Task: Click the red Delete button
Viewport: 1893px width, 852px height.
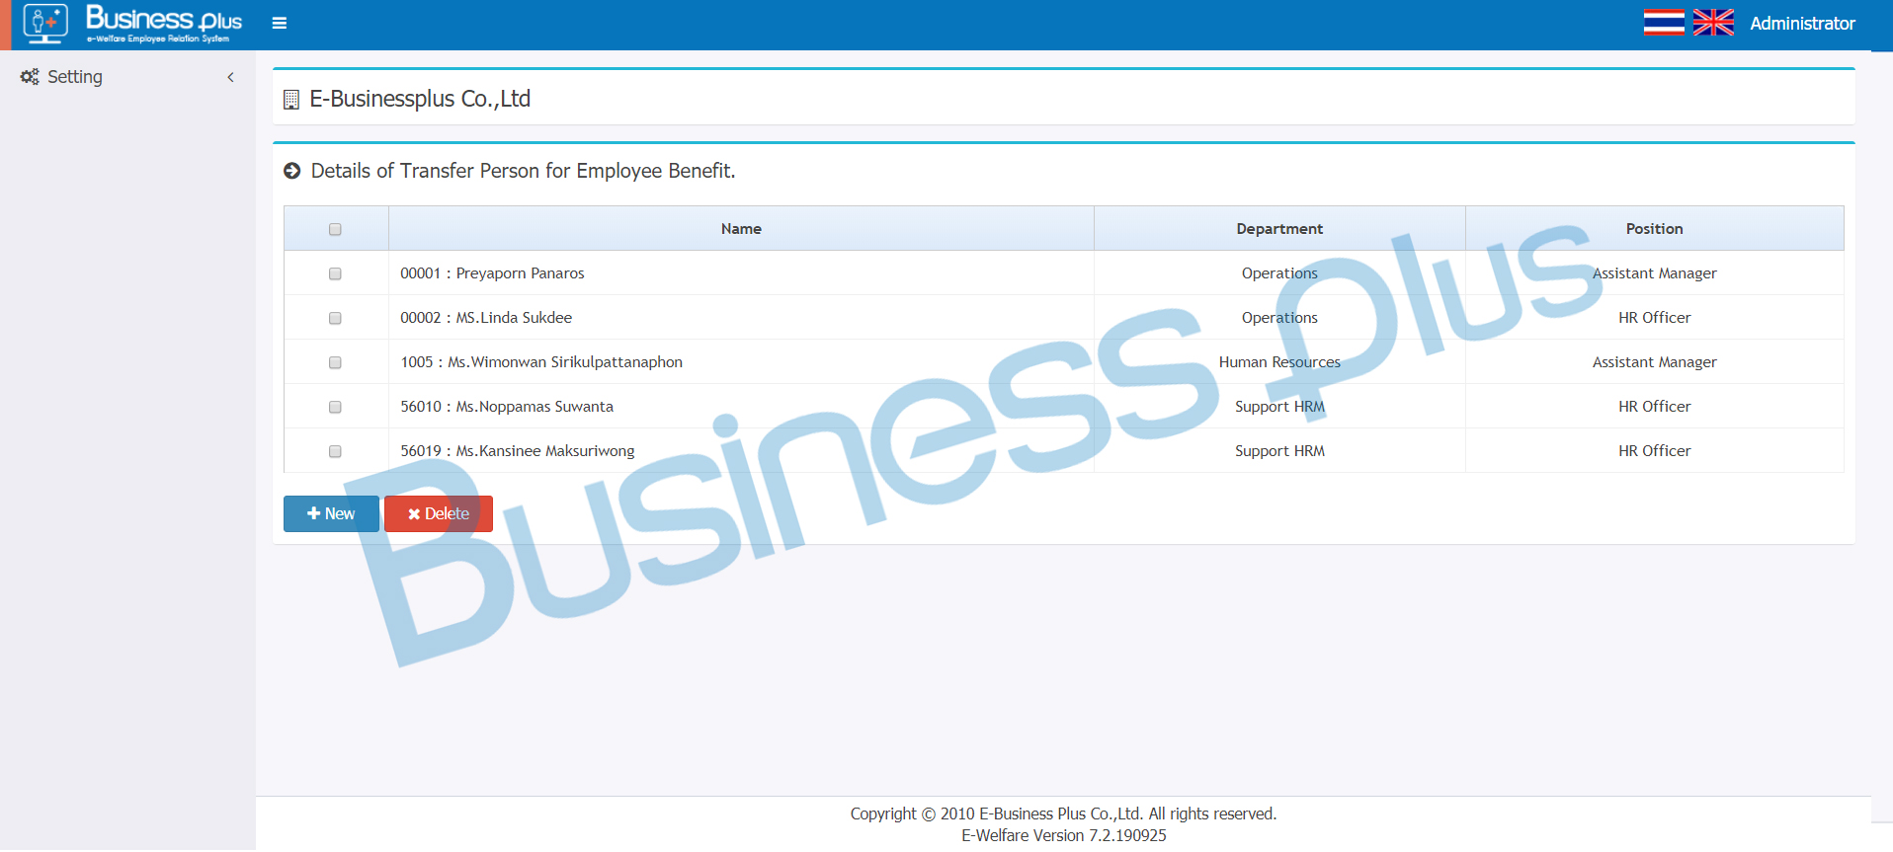Action: (x=439, y=513)
